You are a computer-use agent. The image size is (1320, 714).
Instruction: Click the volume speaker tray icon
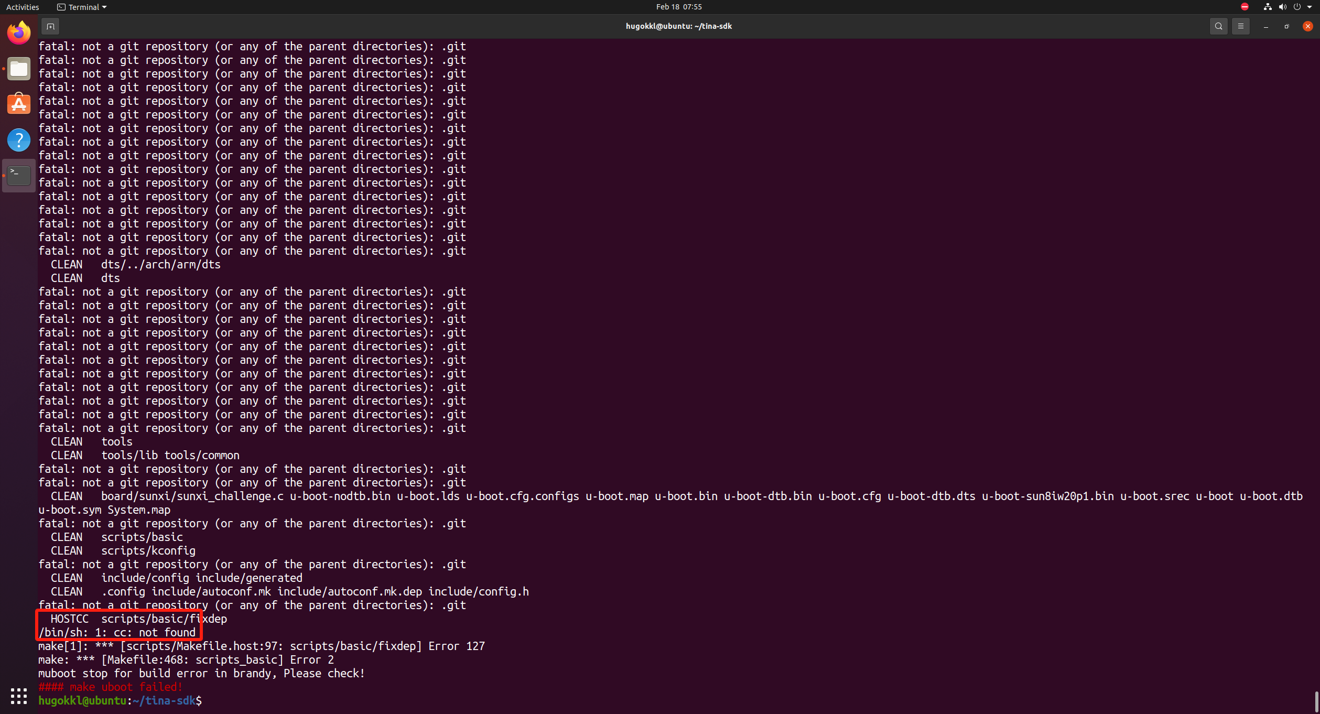[x=1282, y=7]
